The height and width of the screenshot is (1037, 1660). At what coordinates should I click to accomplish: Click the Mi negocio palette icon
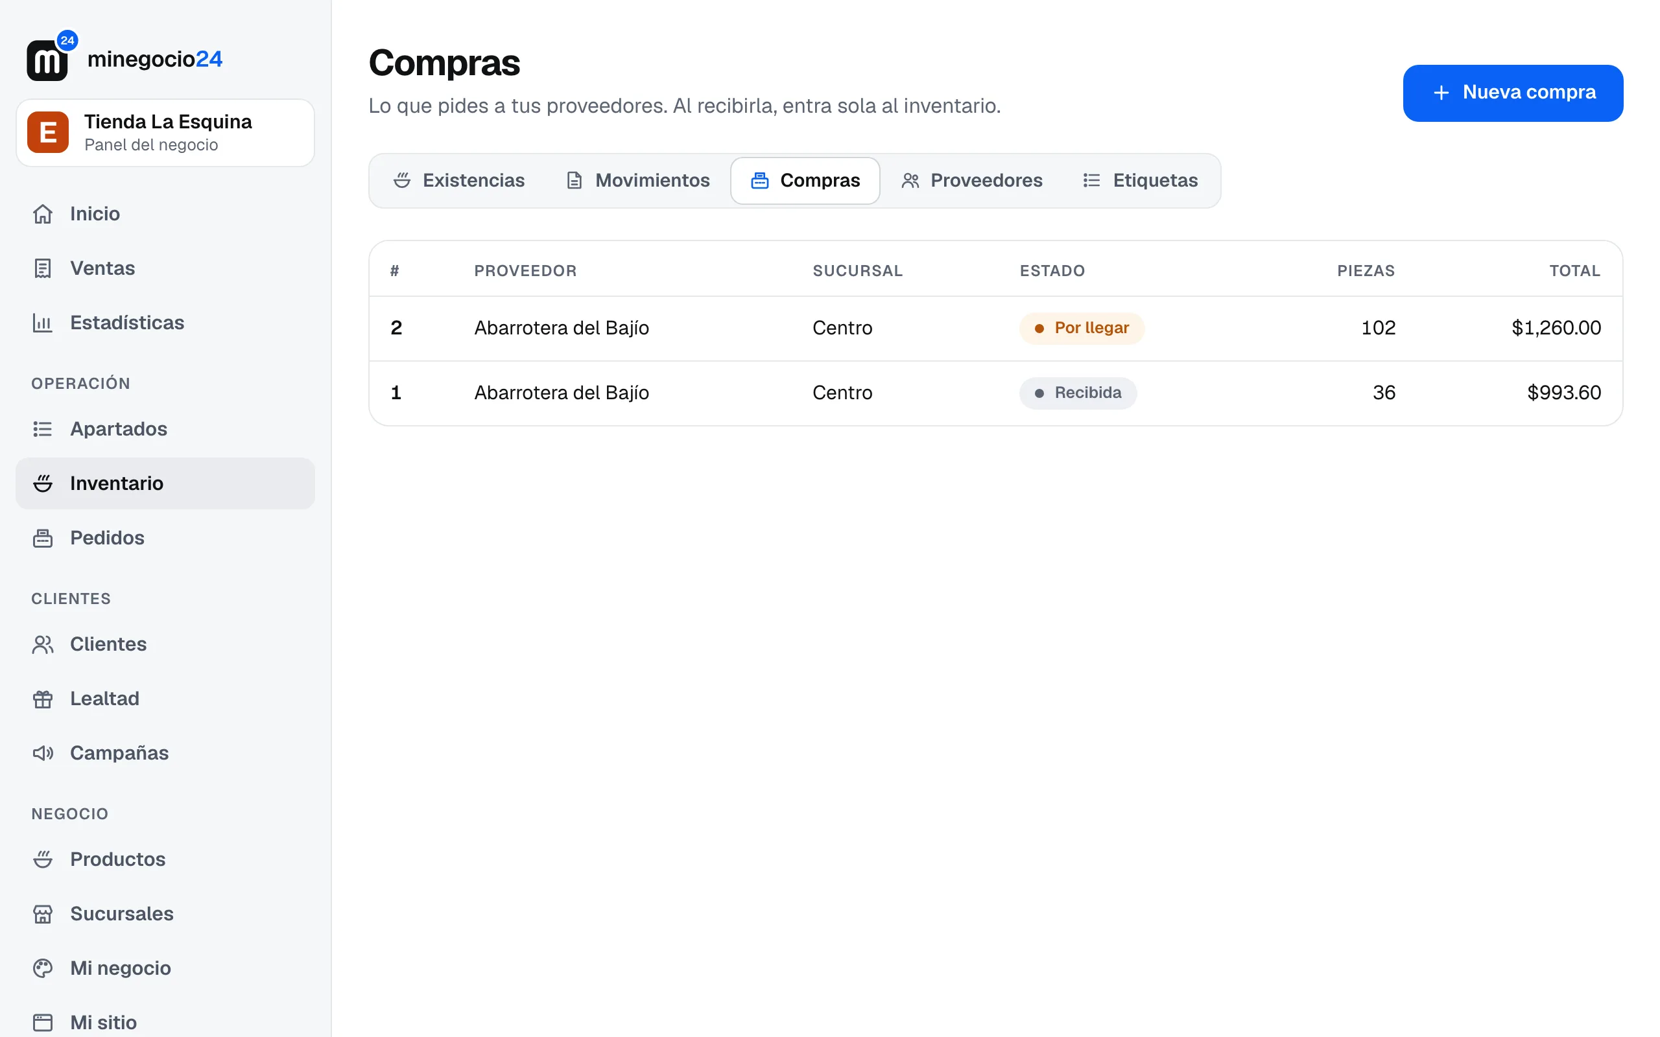(43, 968)
